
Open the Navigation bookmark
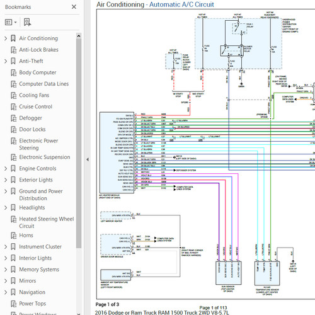32,292
